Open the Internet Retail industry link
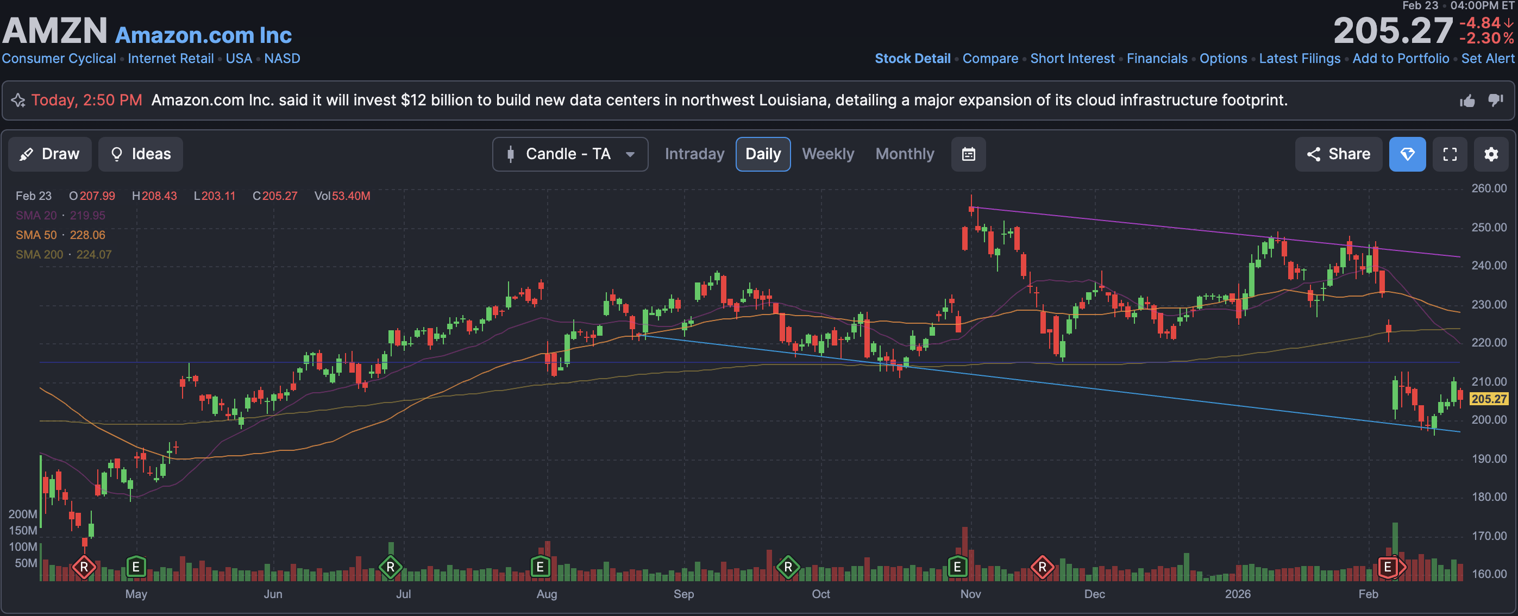1518x616 pixels. click(170, 59)
